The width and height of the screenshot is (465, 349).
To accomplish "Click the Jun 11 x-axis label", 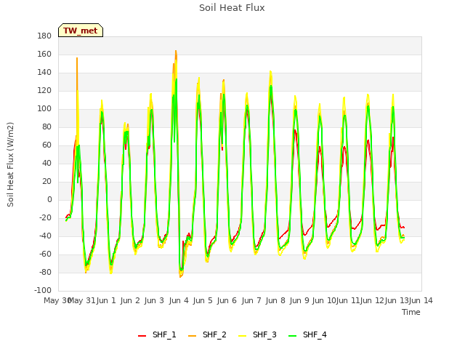I will coord(348,300).
